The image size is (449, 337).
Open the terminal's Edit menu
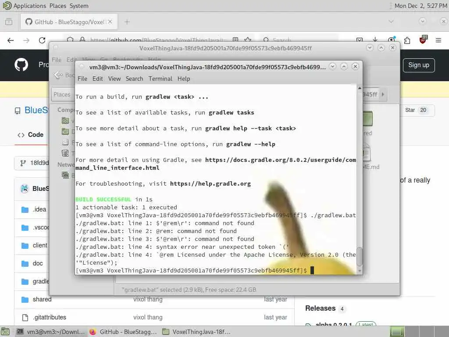pyautogui.click(x=97, y=79)
